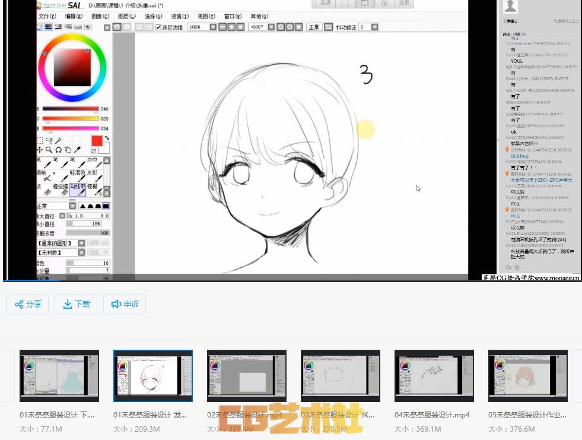Open video thumbnail 05禾祭祭服装设计作业
582x440 pixels.
tap(528, 376)
